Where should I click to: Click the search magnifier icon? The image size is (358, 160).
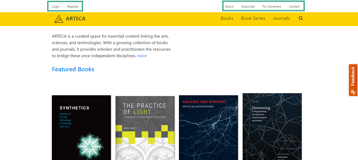(301, 18)
